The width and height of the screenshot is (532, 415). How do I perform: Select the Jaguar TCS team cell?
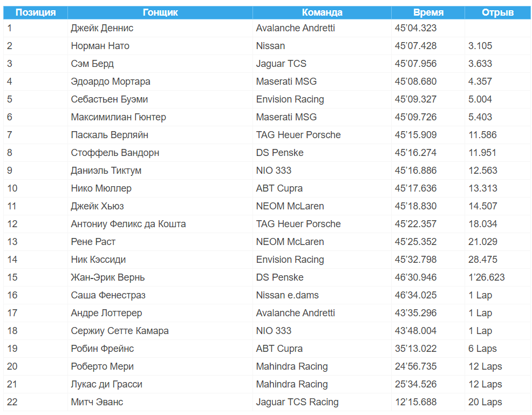pyautogui.click(x=281, y=64)
